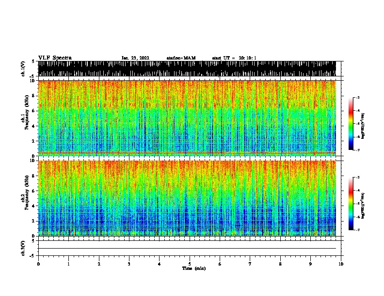Click the ch.1 colorbar log(PSD) label
The height and width of the screenshot is (296, 384).
[x=363, y=126]
